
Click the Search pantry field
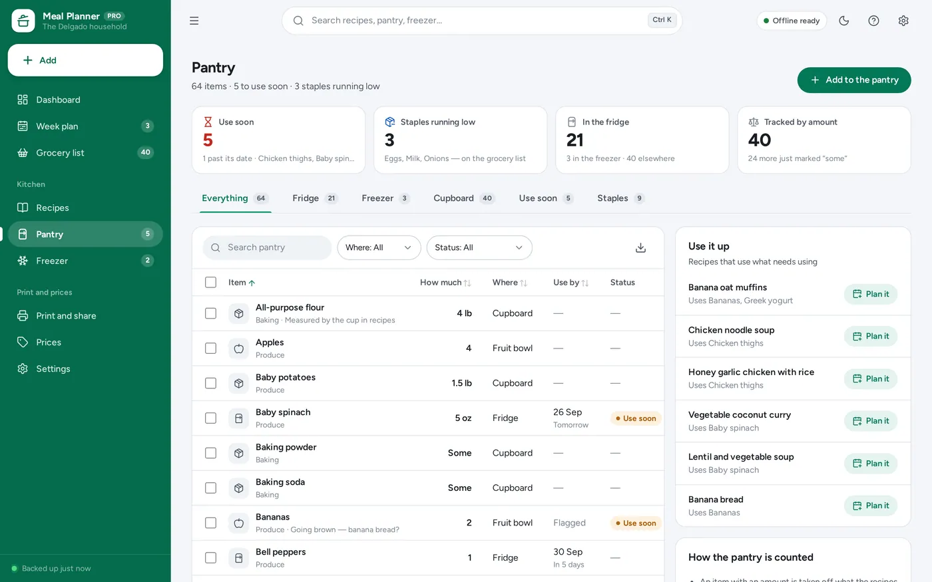(x=267, y=247)
